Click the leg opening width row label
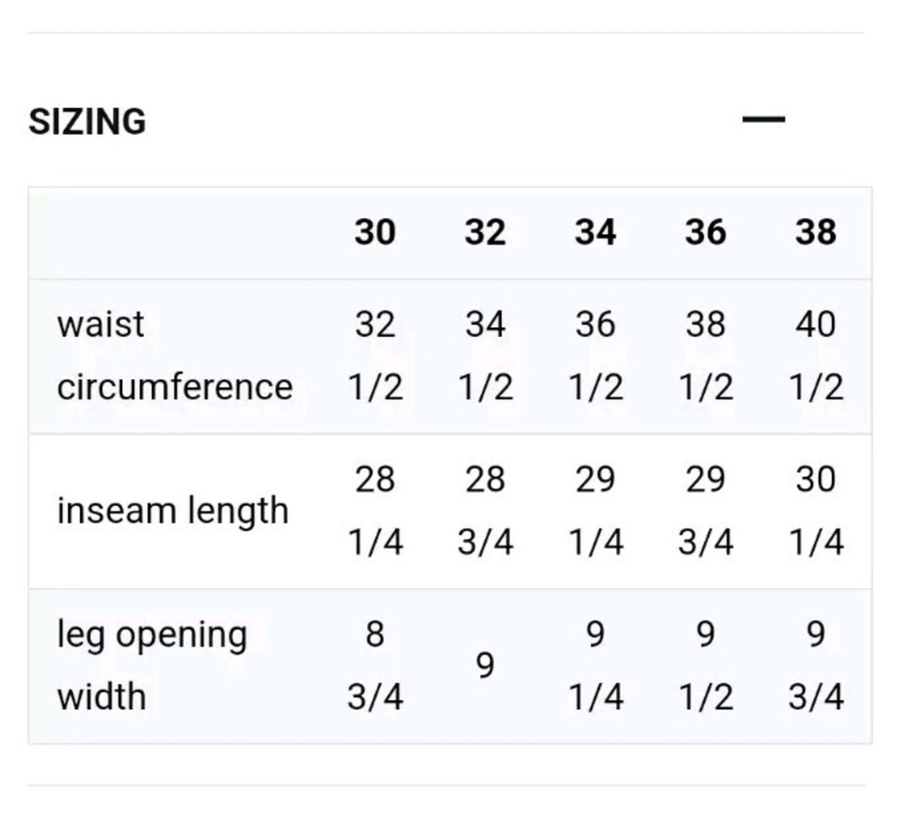901x832 pixels. click(x=152, y=665)
